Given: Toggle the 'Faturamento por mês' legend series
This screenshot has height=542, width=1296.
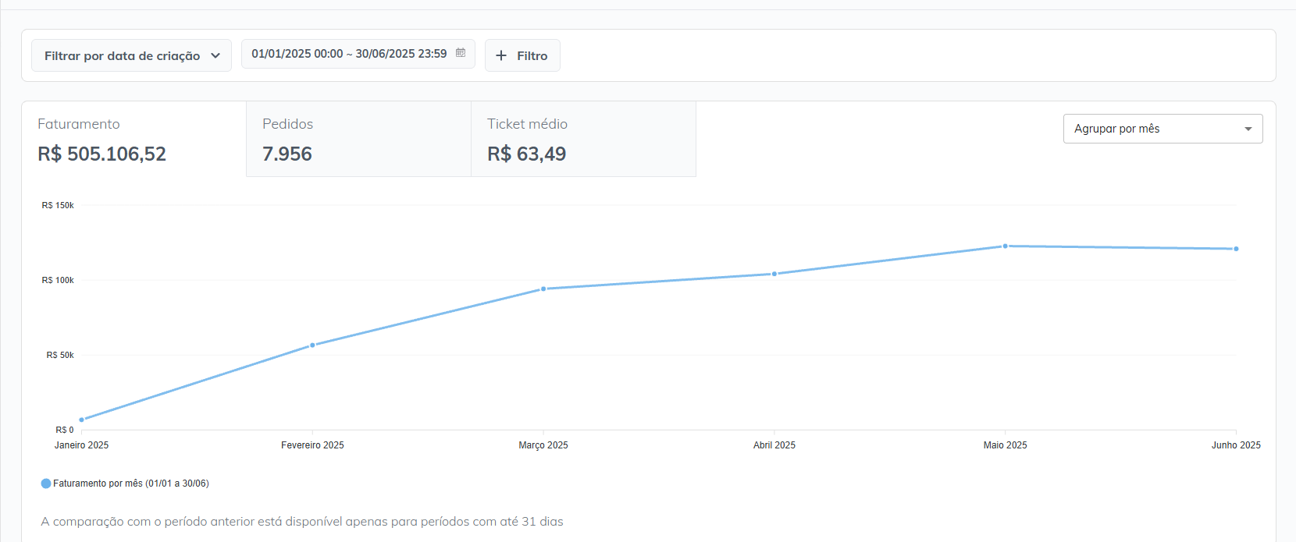Looking at the screenshot, I should click(x=125, y=484).
